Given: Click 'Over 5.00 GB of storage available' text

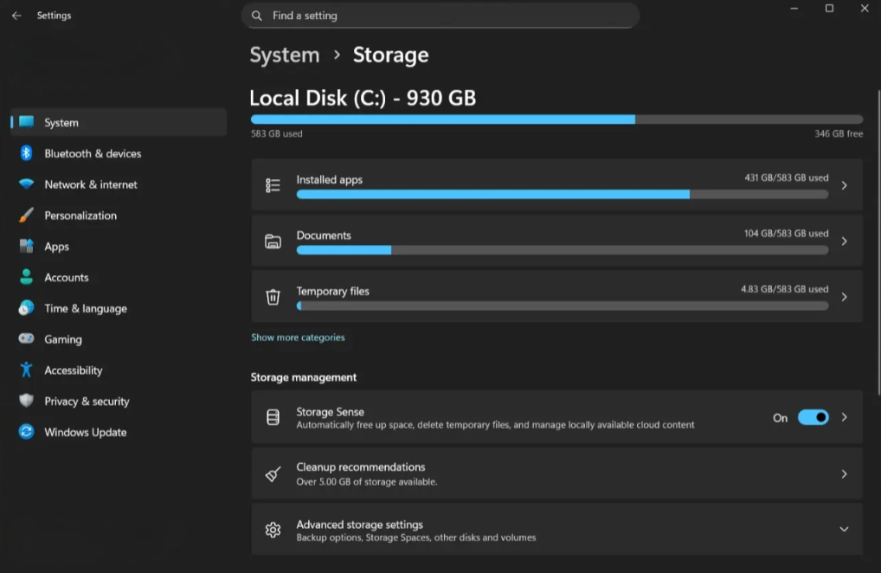Looking at the screenshot, I should 367,481.
